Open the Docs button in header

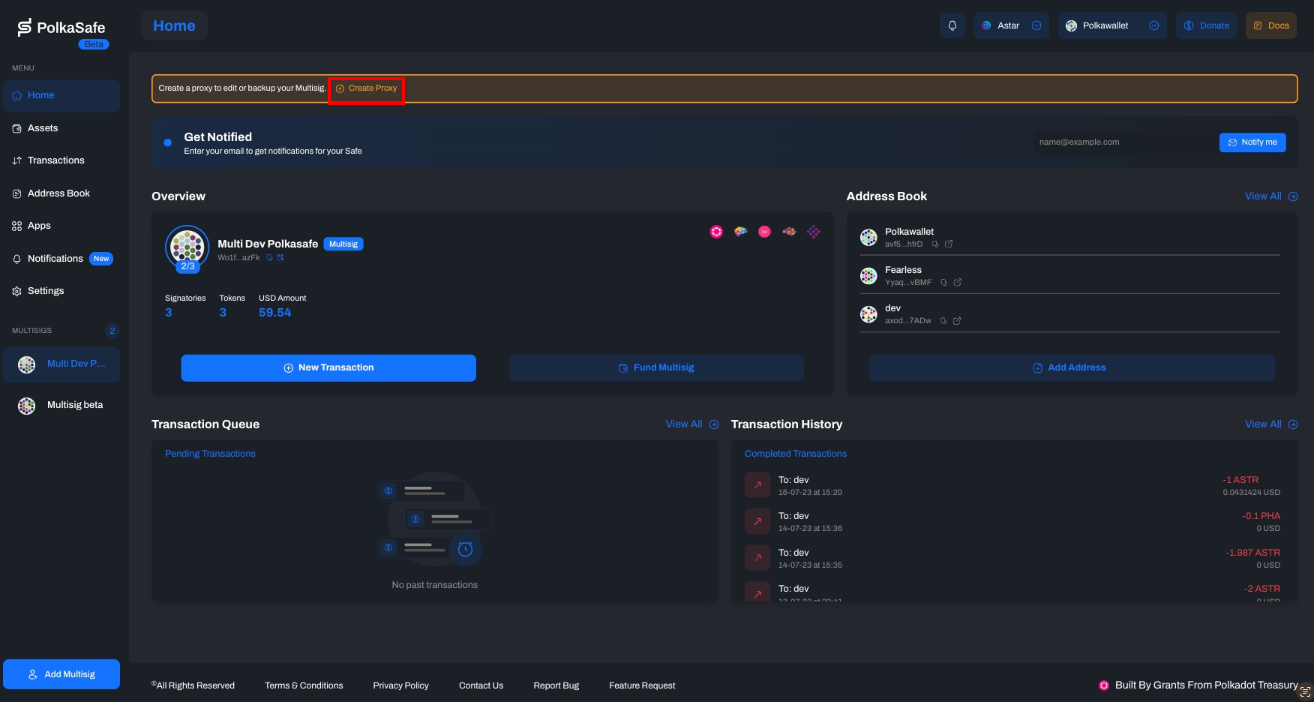[1270, 25]
